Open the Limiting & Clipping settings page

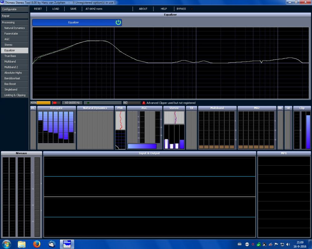14,95
